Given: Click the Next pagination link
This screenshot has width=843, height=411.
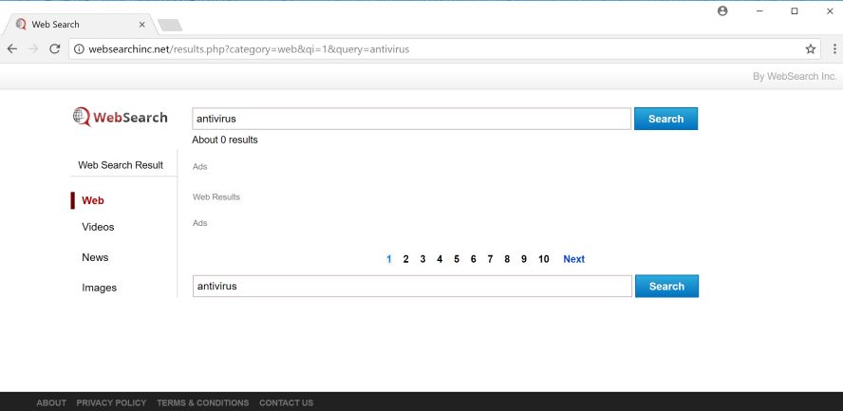Looking at the screenshot, I should point(573,259).
